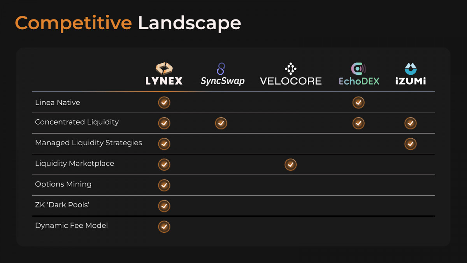Click Lynex checkmark for Liquidity Marketplace
Viewport: 467px width, 263px height.
coord(164,164)
